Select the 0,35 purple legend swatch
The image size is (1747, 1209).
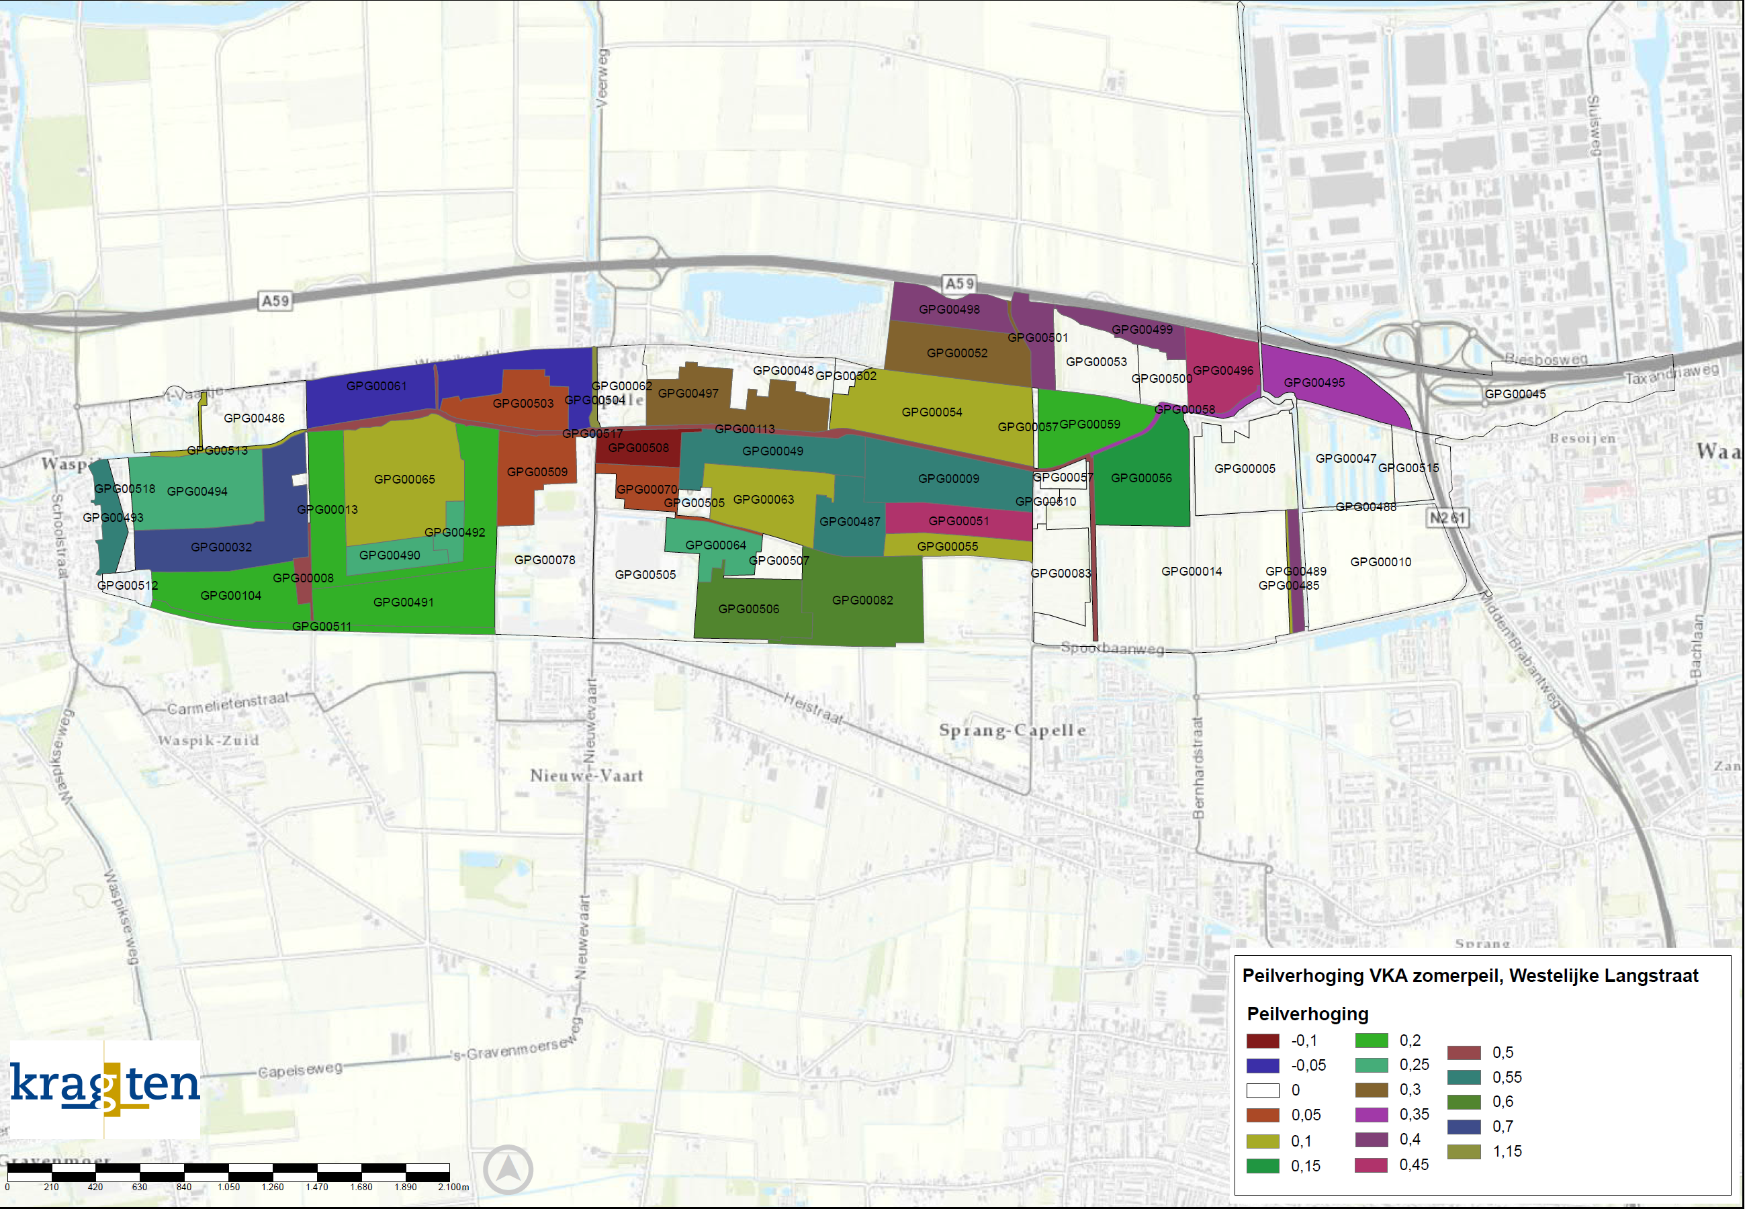click(x=1372, y=1115)
